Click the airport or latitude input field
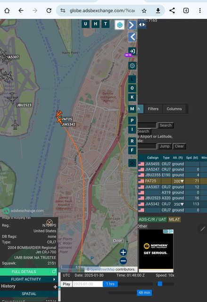Image resolution: width=207 pixels, height=302 pixels. 147,146
